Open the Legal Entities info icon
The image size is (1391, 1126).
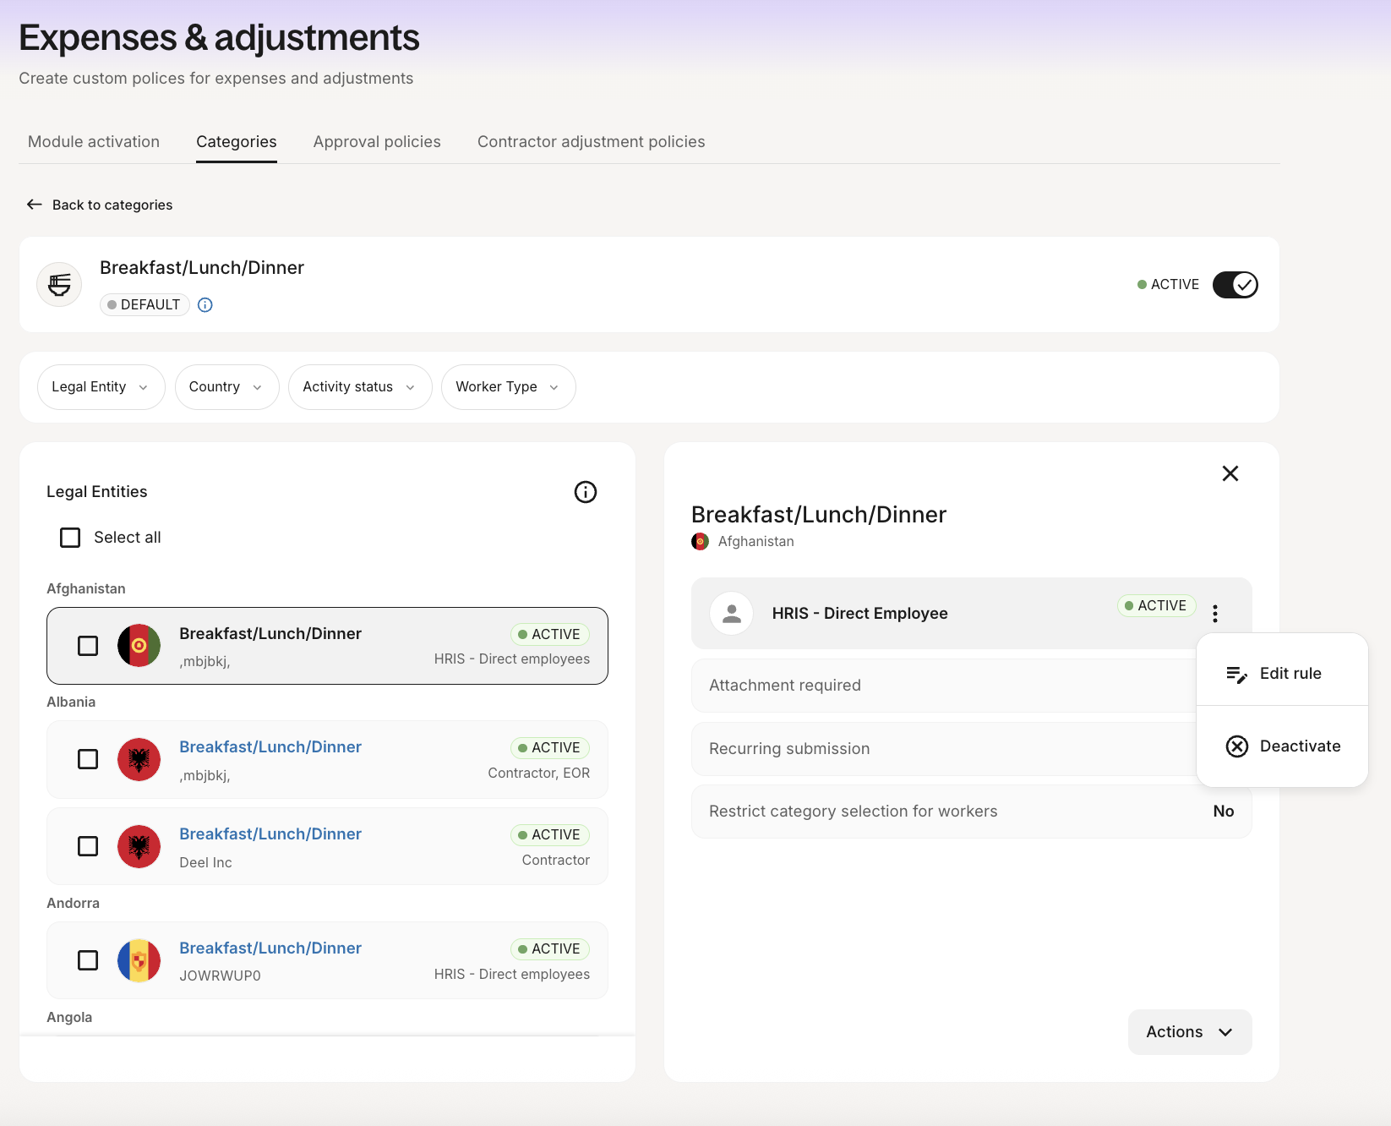pos(586,492)
